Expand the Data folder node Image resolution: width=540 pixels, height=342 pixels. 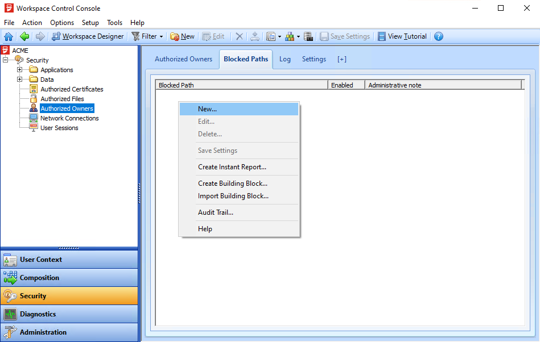(20, 80)
